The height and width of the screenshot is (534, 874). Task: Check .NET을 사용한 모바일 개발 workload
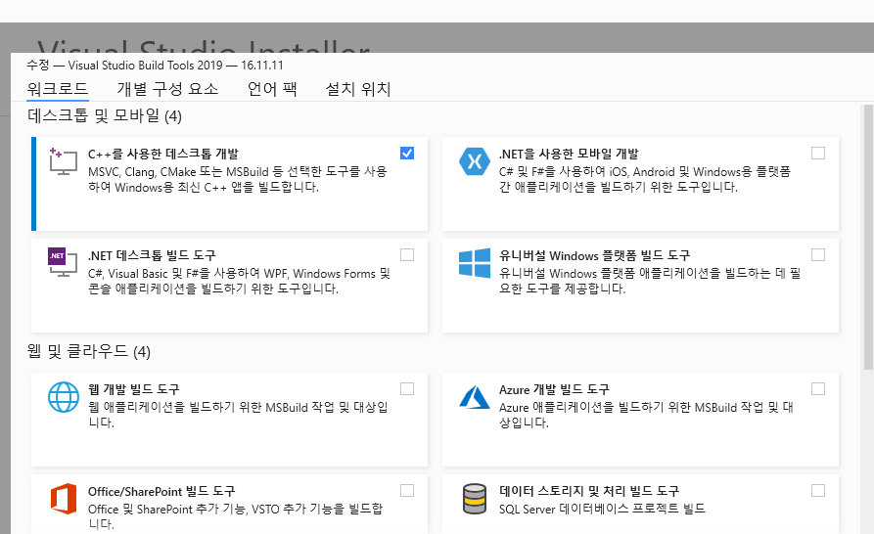[x=817, y=154]
